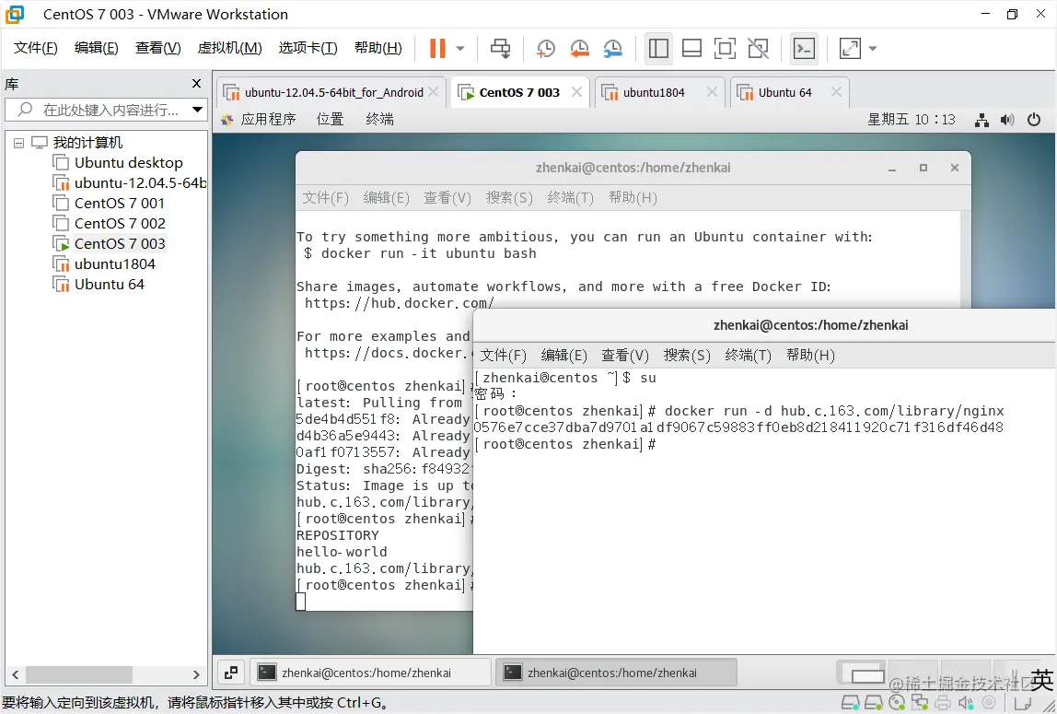This screenshot has height=714, width=1057.
Task: Open 搜索(S) menu in the front terminal
Action: (x=687, y=356)
